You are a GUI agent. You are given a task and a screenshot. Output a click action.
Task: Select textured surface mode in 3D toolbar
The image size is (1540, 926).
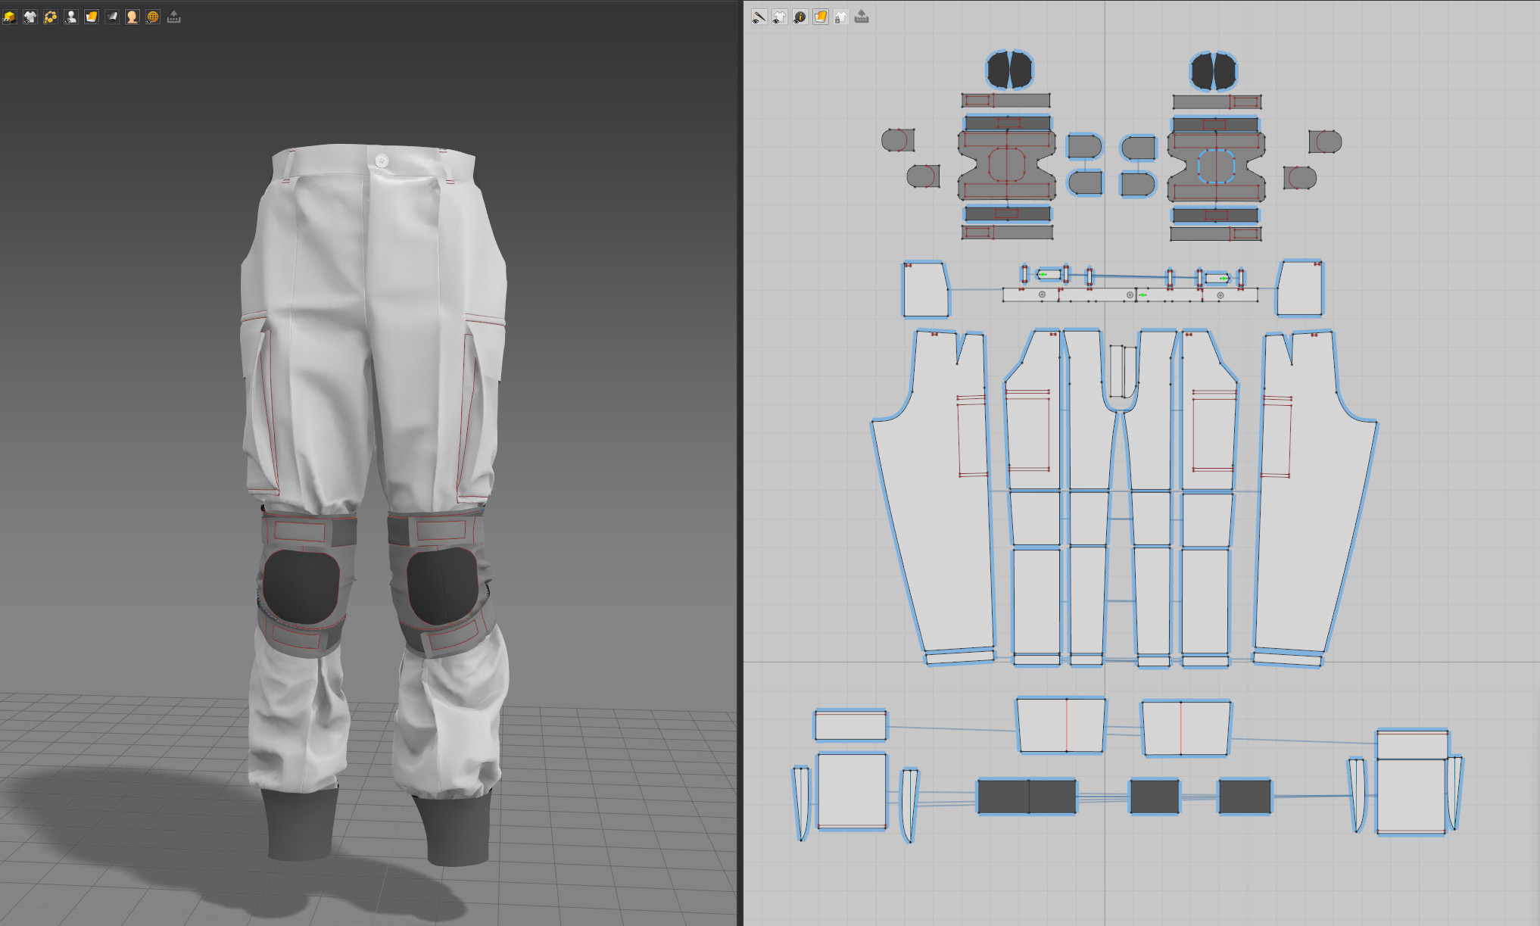pyautogui.click(x=91, y=17)
